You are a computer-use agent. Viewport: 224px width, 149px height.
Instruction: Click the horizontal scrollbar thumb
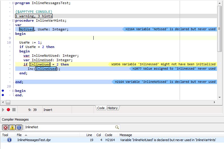tap(8, 102)
